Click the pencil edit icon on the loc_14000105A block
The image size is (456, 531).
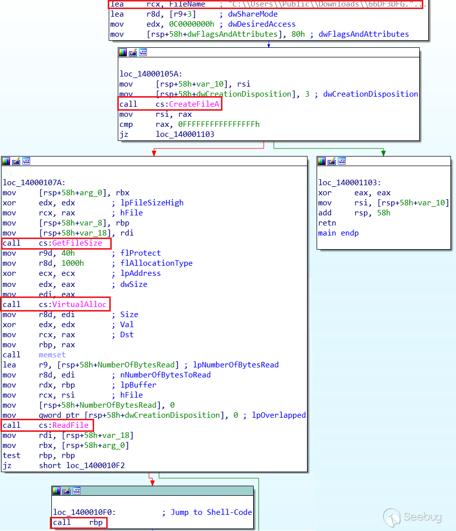pos(133,52)
